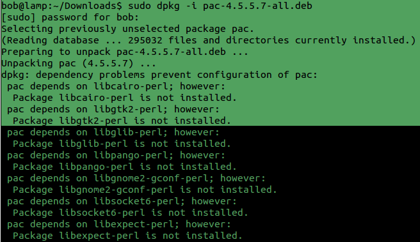The image size is (420, 242).
Task: Click 'Package libgtk2-perl is not installed' line
Action: click(122, 121)
